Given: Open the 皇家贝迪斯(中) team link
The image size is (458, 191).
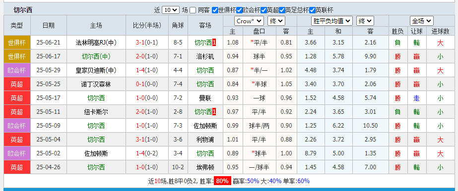Looking at the screenshot, I should click(96, 70).
